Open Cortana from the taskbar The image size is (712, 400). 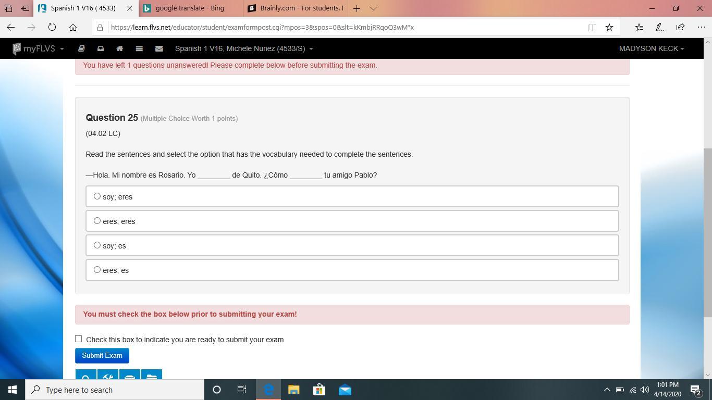pyautogui.click(x=217, y=390)
